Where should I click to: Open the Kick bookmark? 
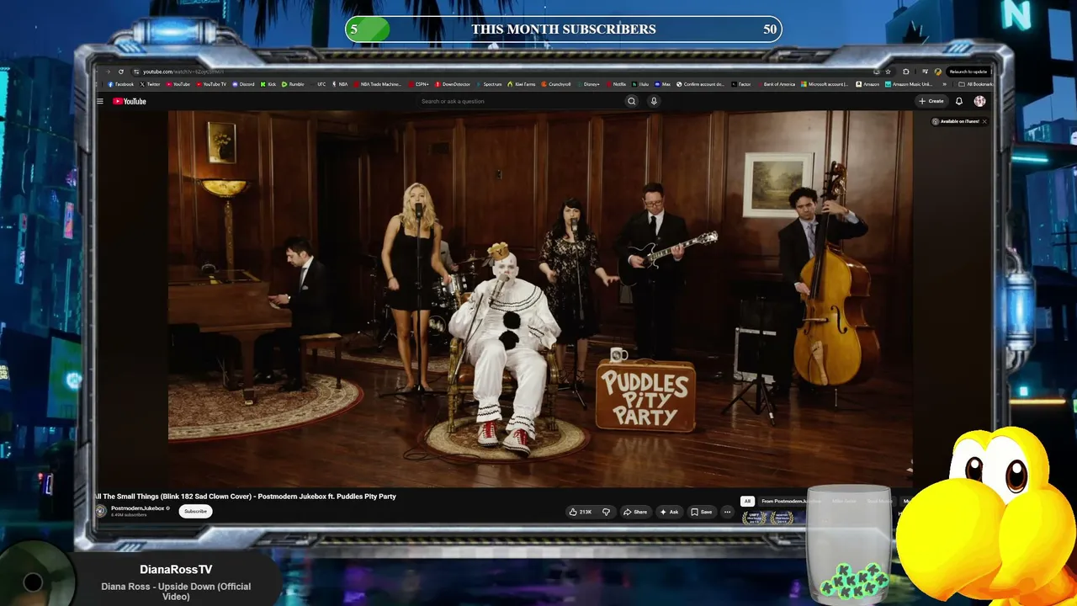(269, 84)
